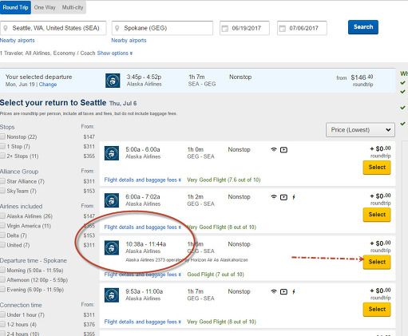Screen dimensions: 408x336
Task: Click the blue Search button
Action: pyautogui.click(x=363, y=27)
